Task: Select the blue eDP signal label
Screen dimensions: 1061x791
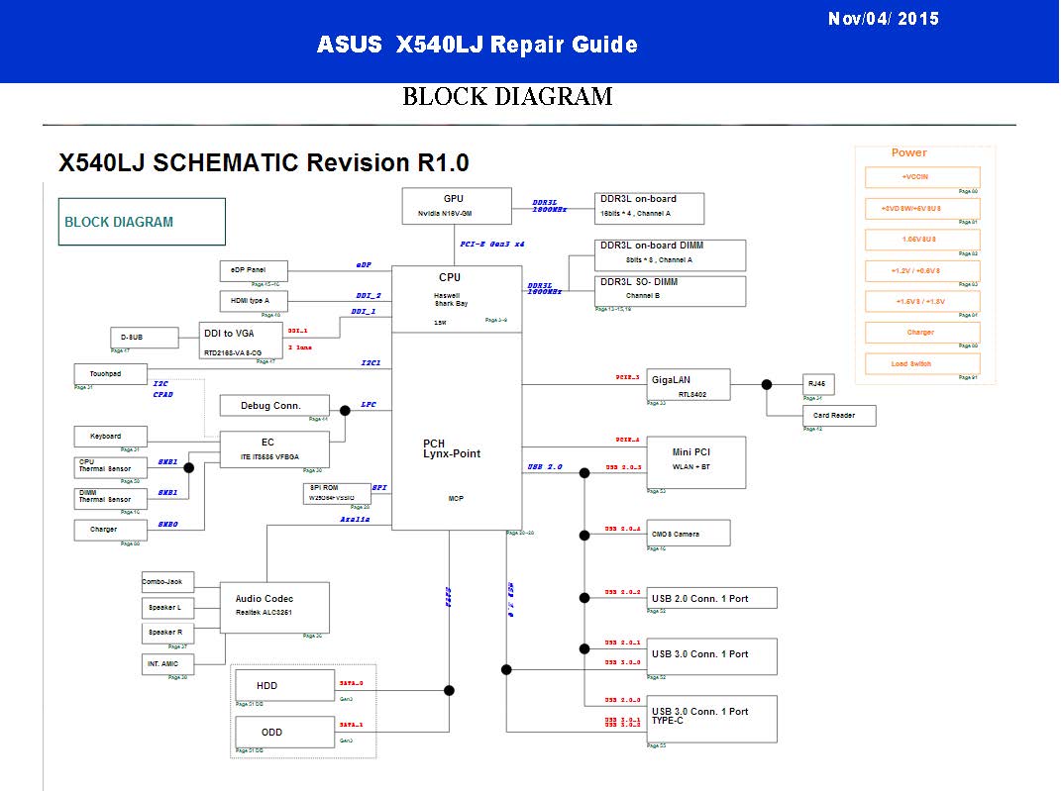Action: tap(364, 265)
